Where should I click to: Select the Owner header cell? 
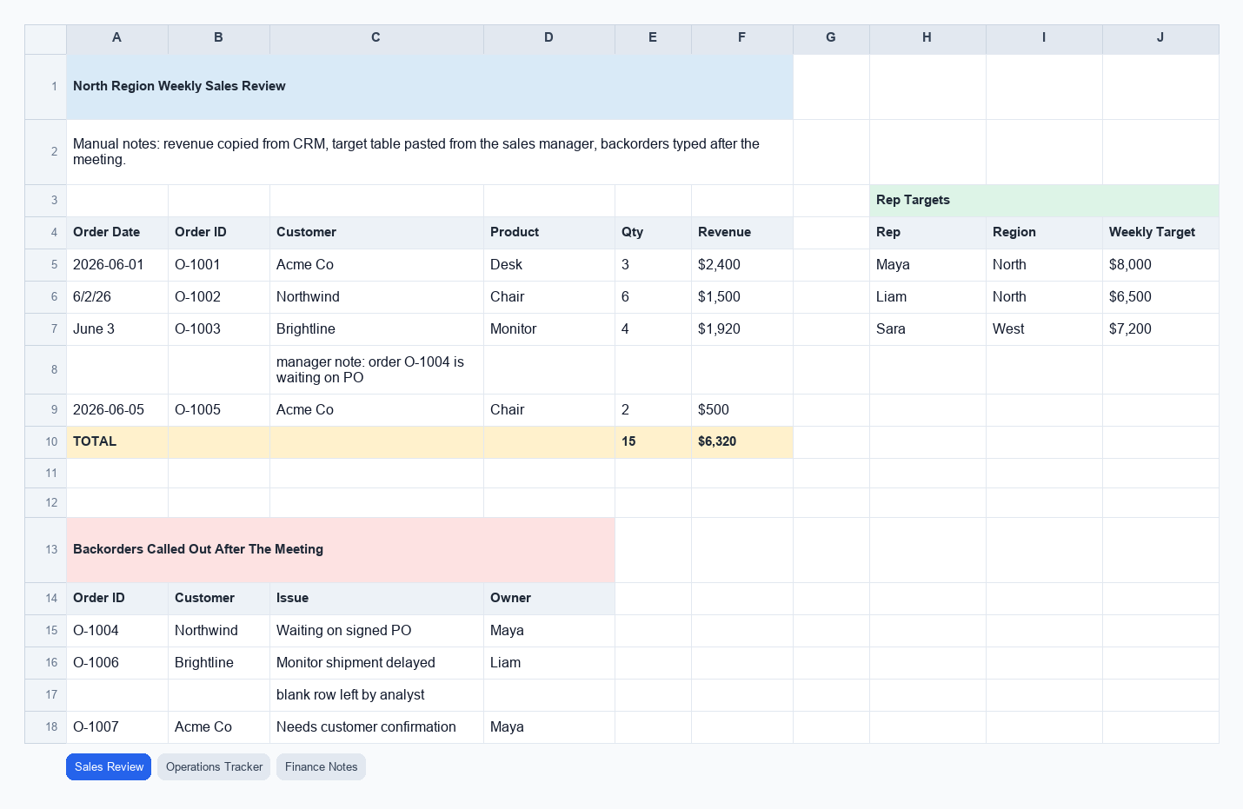point(549,599)
